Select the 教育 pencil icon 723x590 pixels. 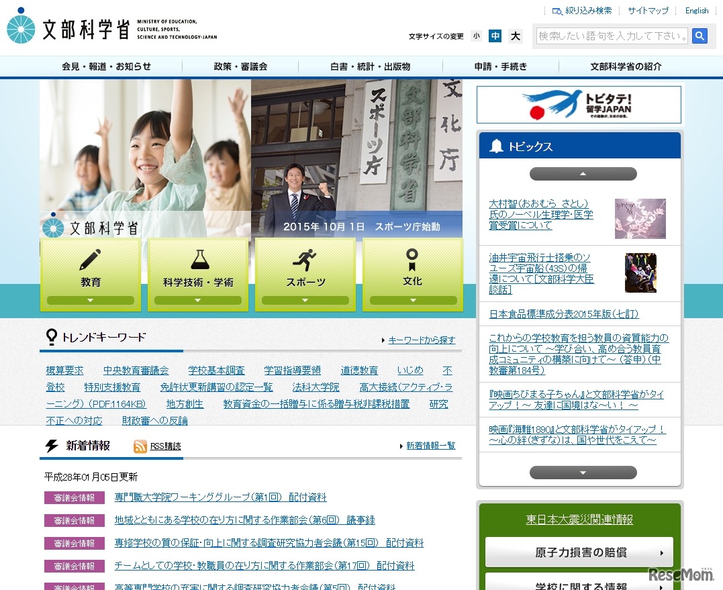tap(90, 258)
